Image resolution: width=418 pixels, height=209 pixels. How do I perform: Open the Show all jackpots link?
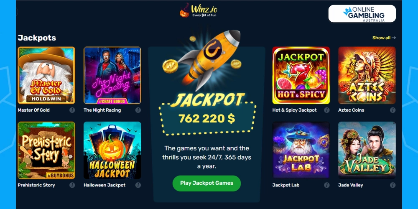coord(384,38)
